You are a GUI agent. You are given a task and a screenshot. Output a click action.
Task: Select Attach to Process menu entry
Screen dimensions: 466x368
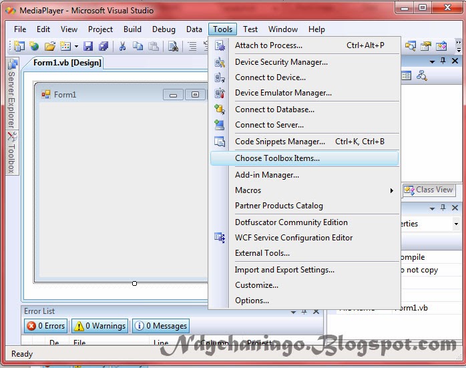pos(304,45)
